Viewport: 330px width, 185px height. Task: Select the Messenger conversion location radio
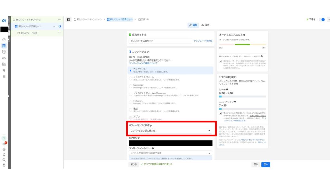[130, 85]
